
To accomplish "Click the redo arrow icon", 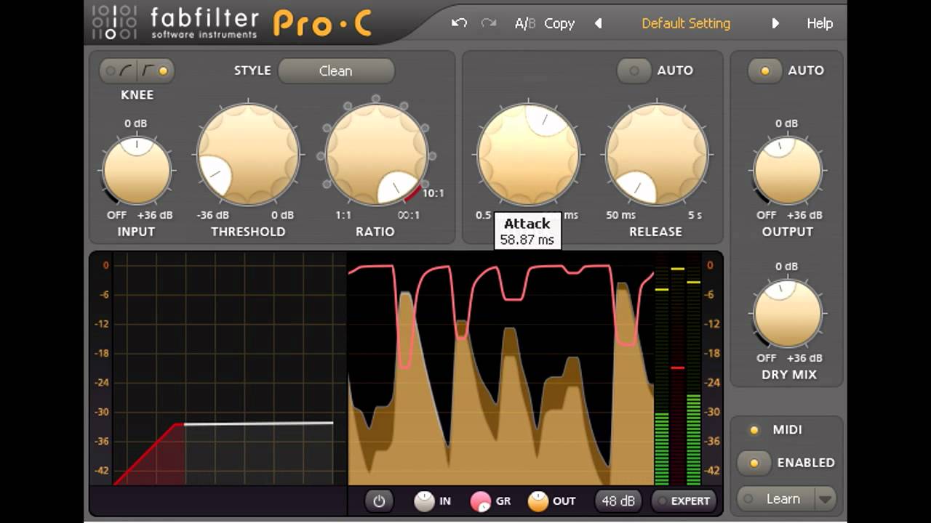I will (x=489, y=23).
